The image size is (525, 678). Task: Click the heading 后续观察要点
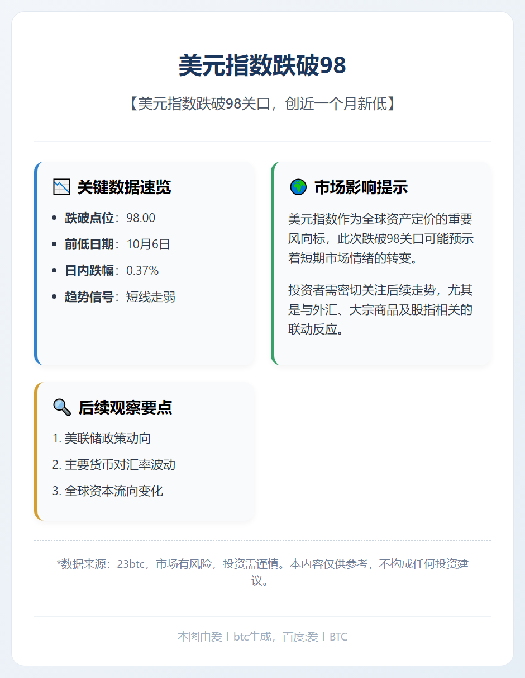[x=125, y=407]
